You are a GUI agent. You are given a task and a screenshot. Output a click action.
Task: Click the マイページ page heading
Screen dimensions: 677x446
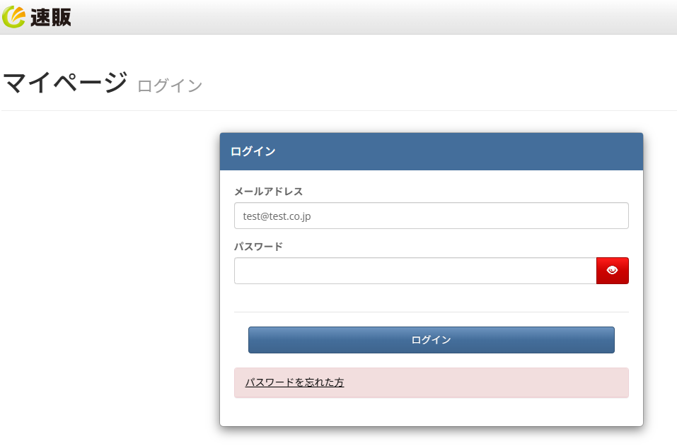coord(65,83)
